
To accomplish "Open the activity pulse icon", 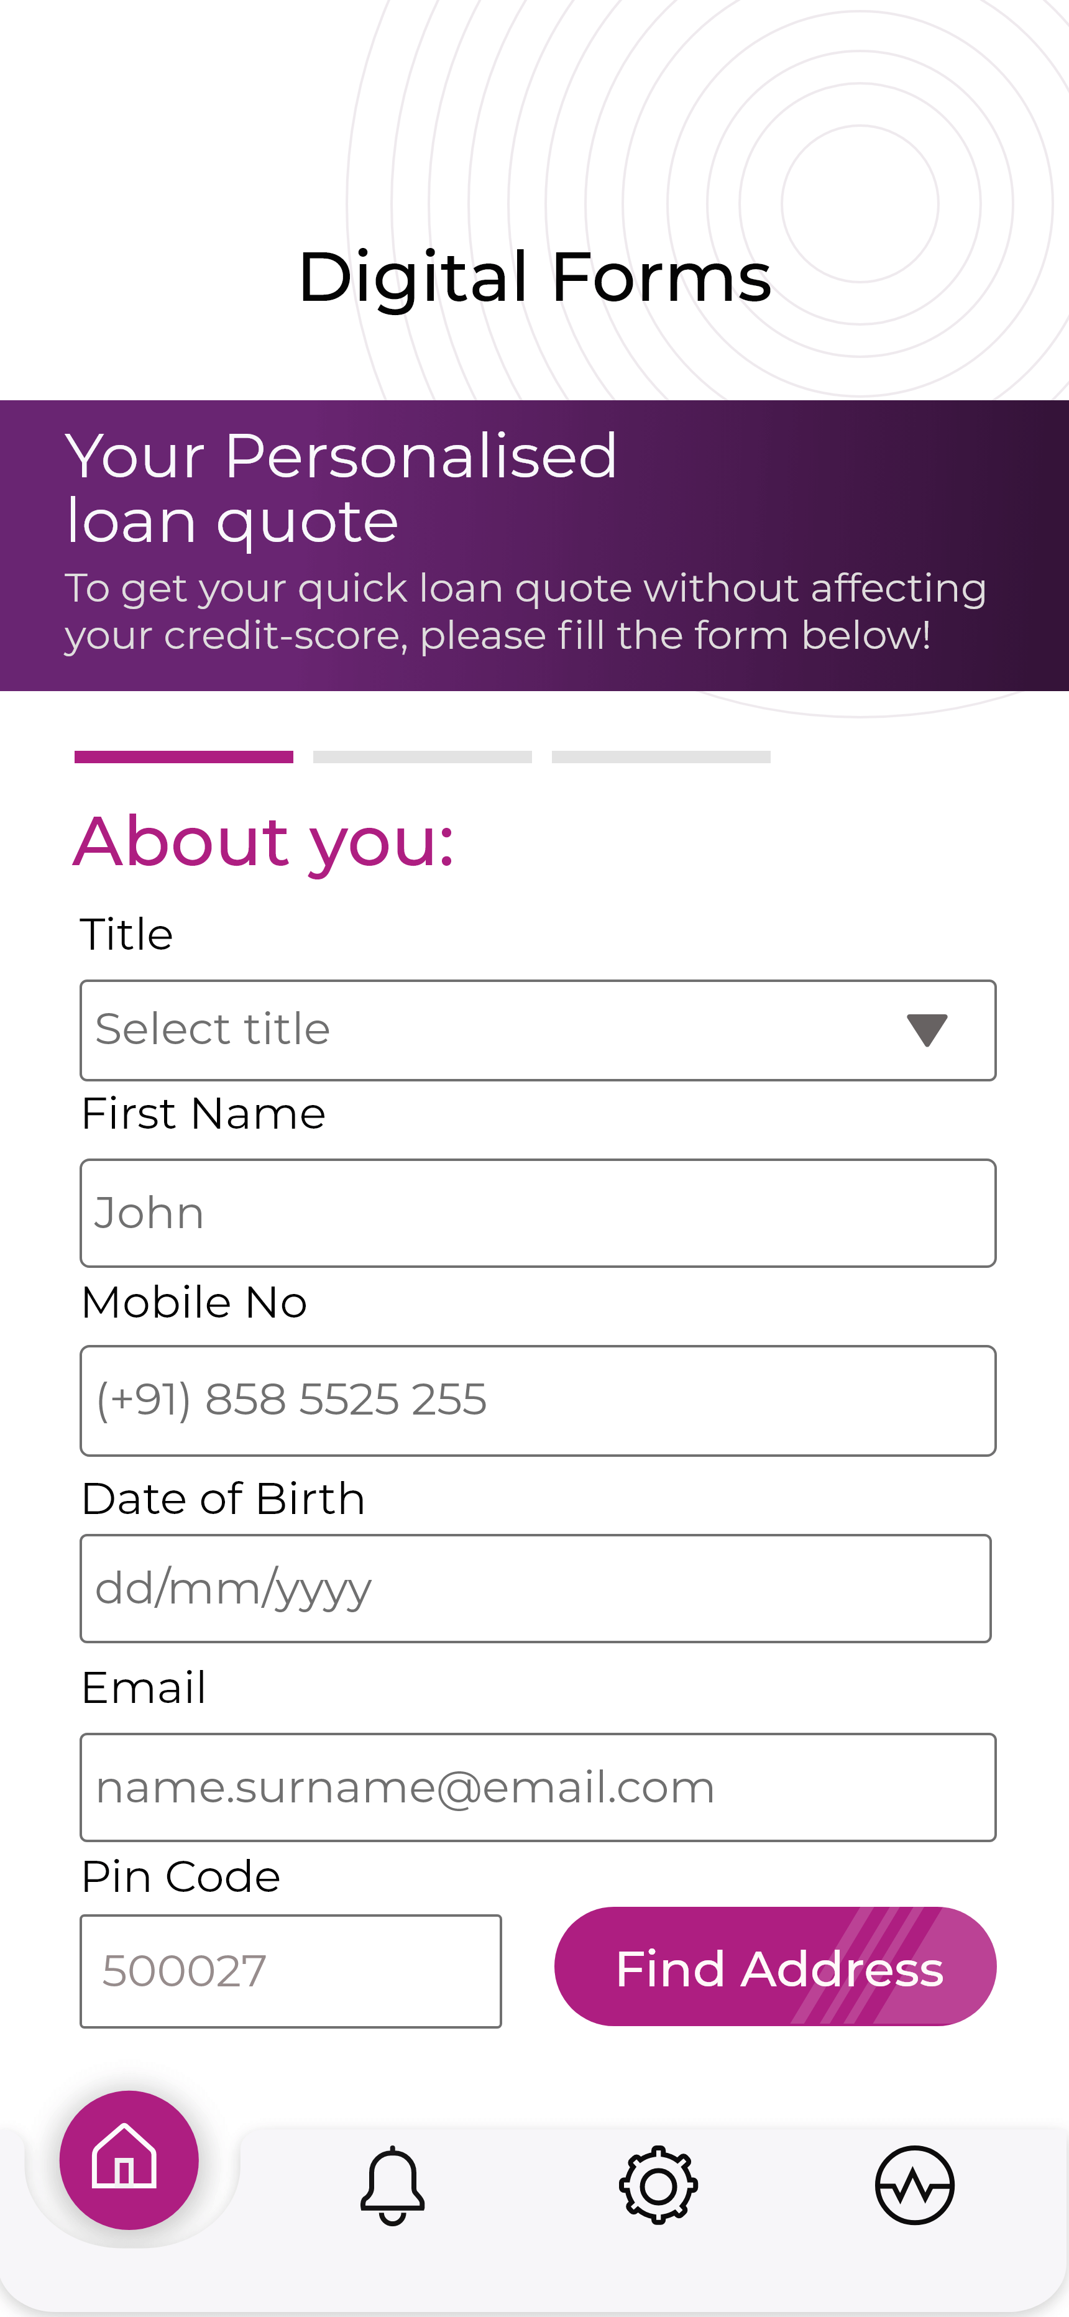I will [x=914, y=2185].
